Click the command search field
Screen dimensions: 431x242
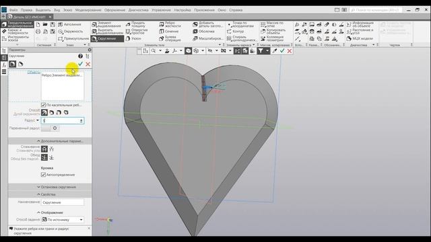pyautogui.click(x=376, y=10)
